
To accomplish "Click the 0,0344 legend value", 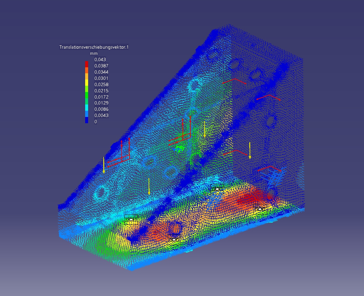I will coord(101,72).
